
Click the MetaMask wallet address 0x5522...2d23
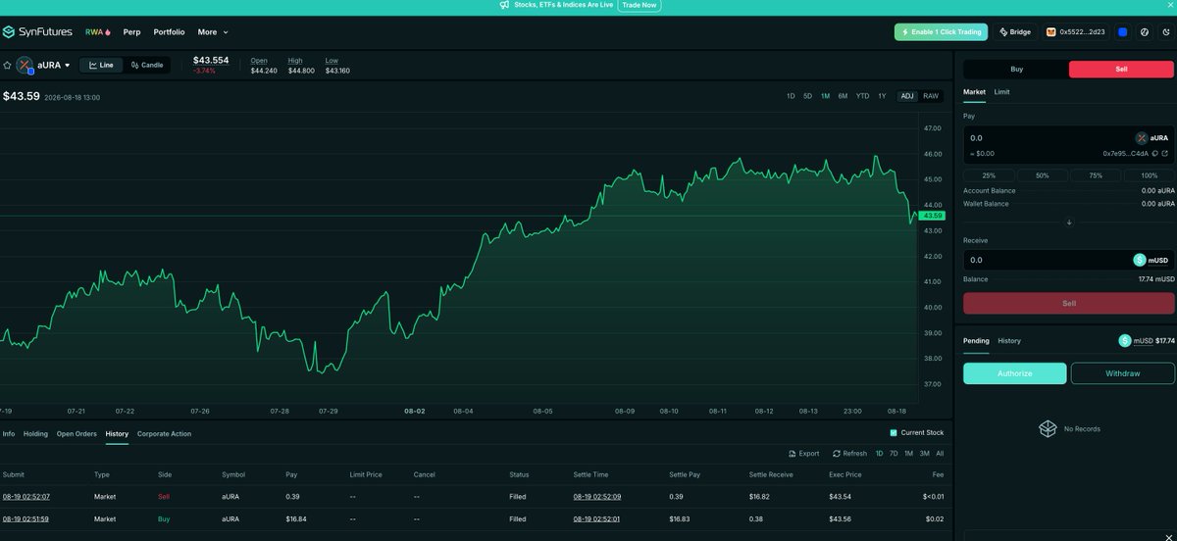click(x=1075, y=32)
